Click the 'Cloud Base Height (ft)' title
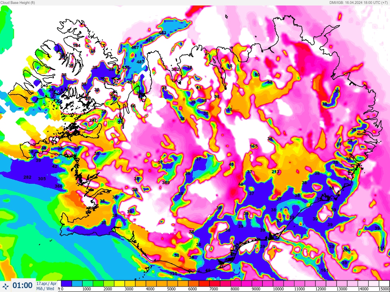Viewport: 390px width, 292px height. click(x=18, y=2)
